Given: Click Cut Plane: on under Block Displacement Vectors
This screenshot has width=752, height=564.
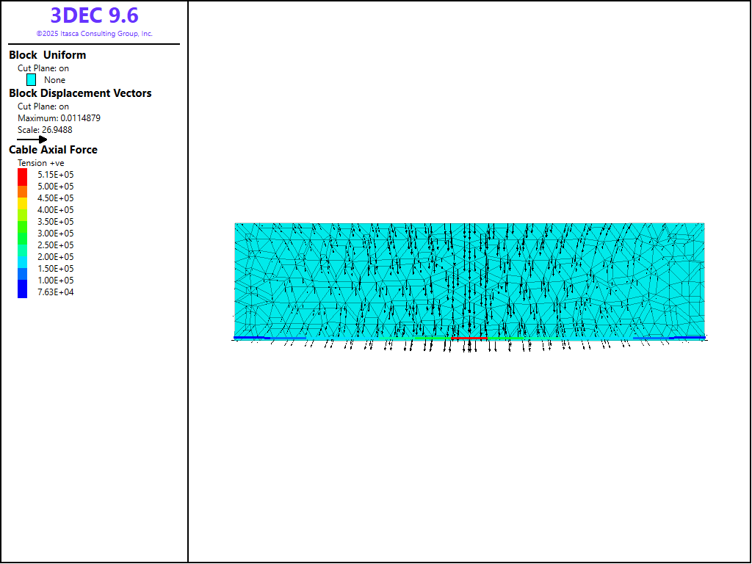Looking at the screenshot, I should coord(43,106).
